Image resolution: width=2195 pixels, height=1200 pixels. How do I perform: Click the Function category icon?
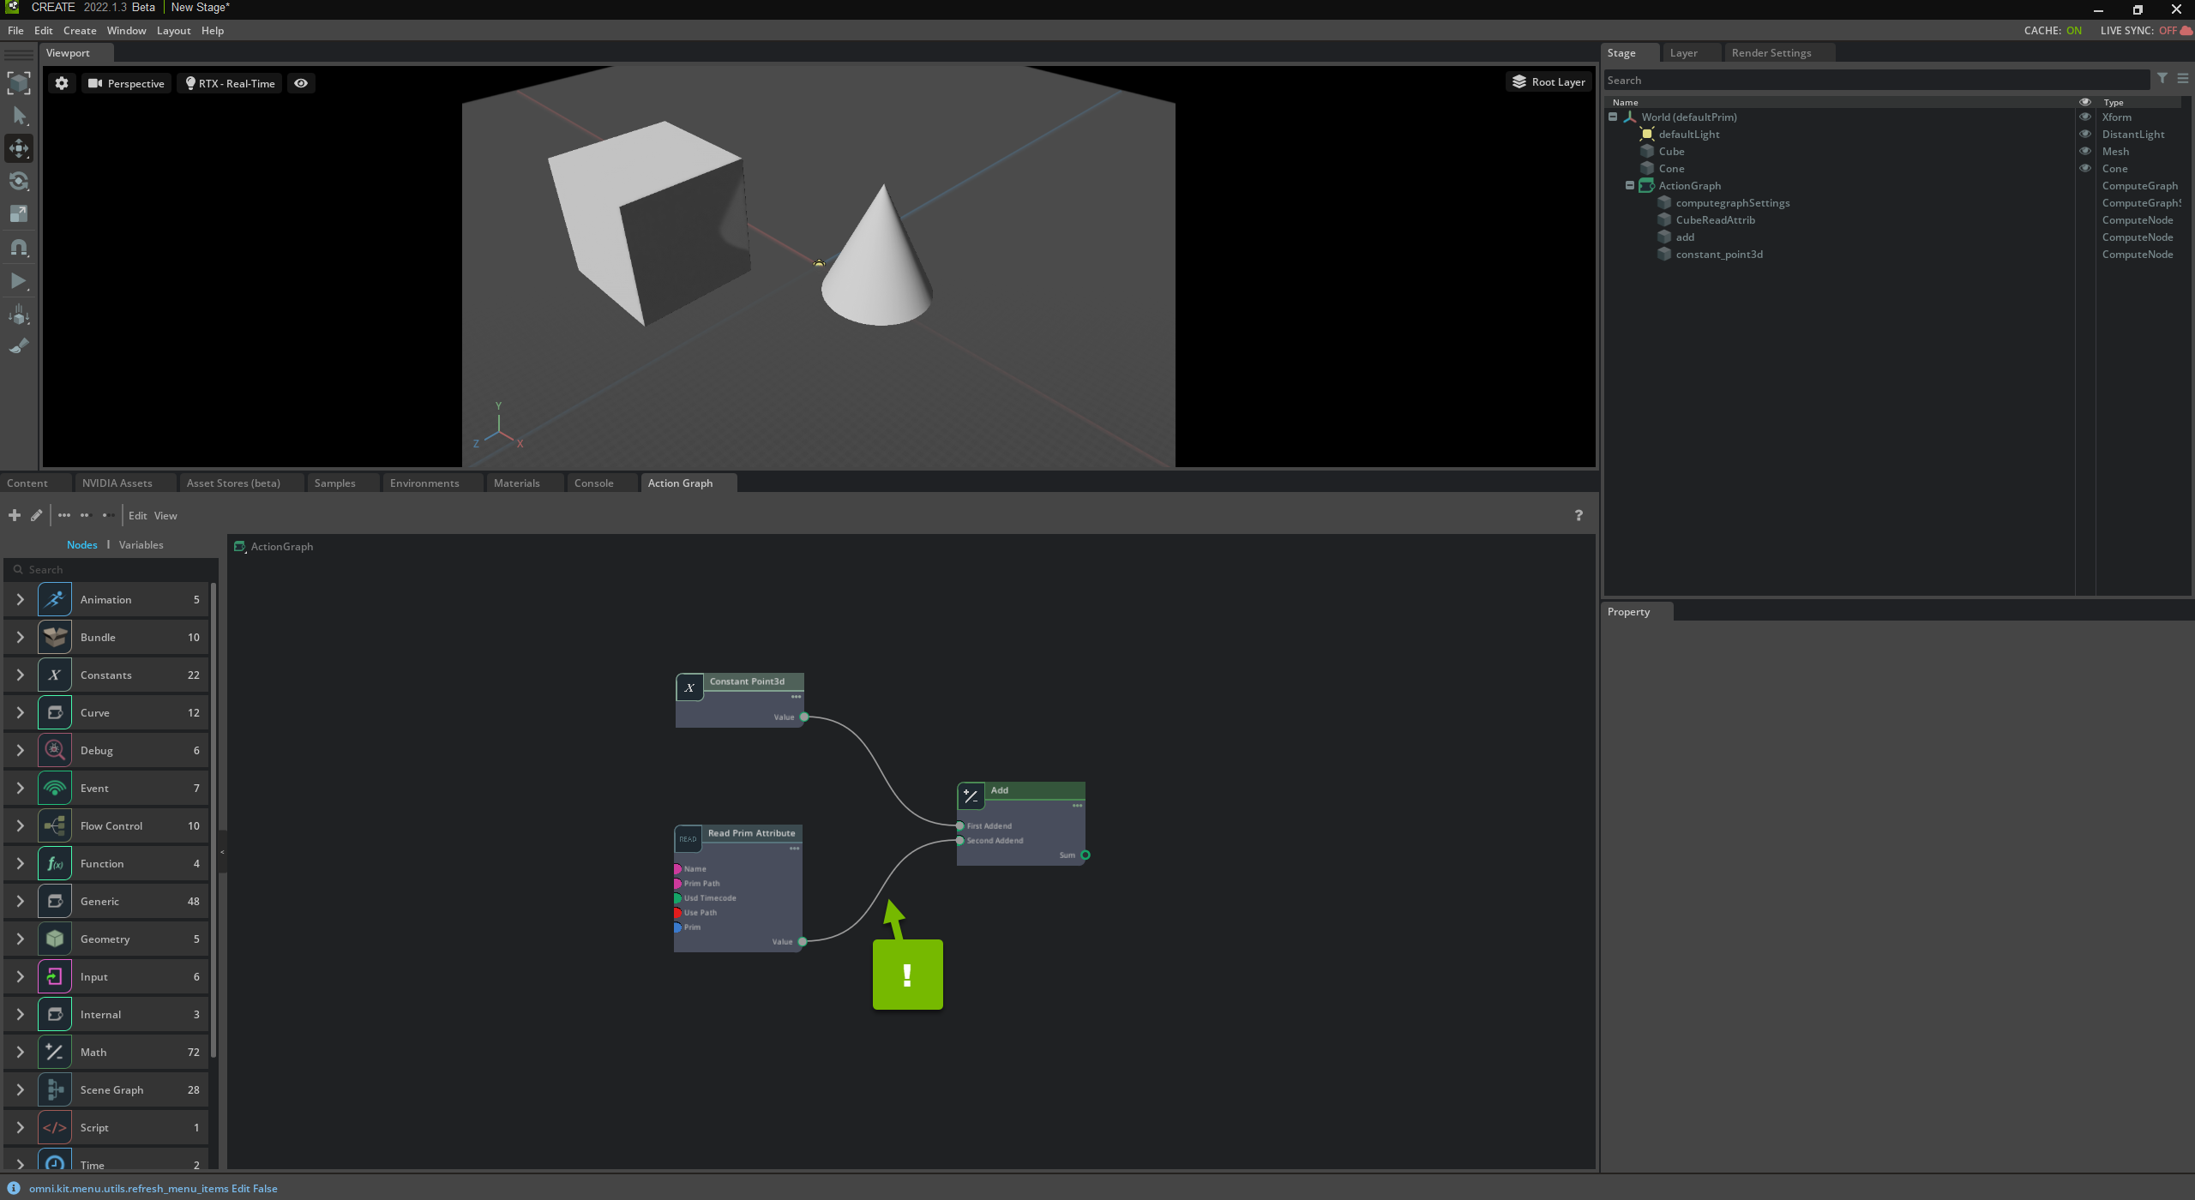pos(55,863)
